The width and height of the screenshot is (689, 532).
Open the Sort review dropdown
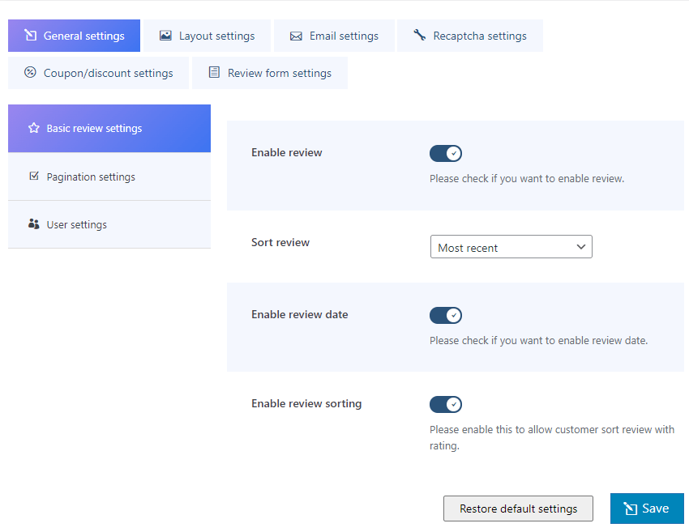pyautogui.click(x=511, y=247)
